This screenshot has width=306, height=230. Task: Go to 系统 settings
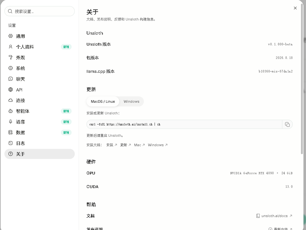pos(40,68)
